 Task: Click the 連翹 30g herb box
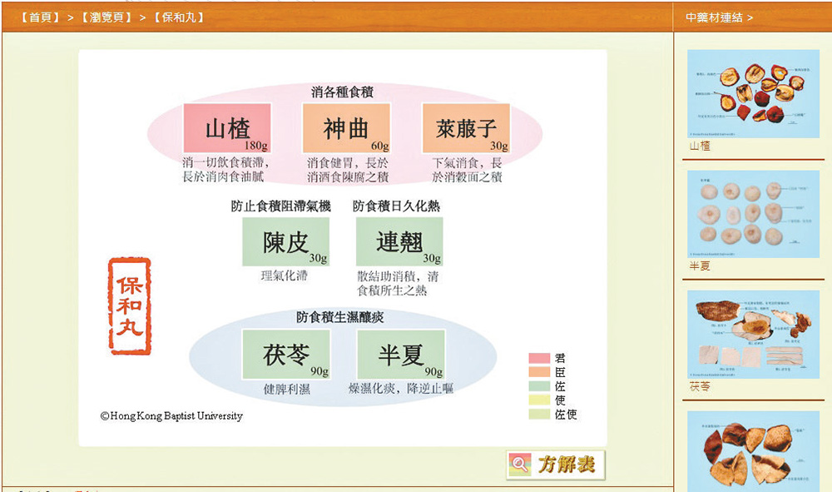(x=399, y=241)
